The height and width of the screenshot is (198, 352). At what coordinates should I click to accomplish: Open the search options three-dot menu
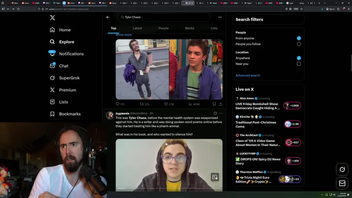220,17
